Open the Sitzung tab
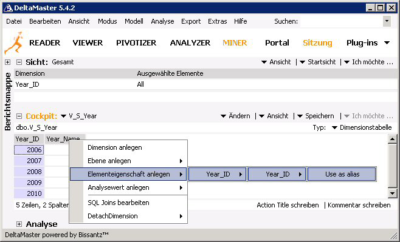This screenshot has height=242, width=400. (317, 42)
